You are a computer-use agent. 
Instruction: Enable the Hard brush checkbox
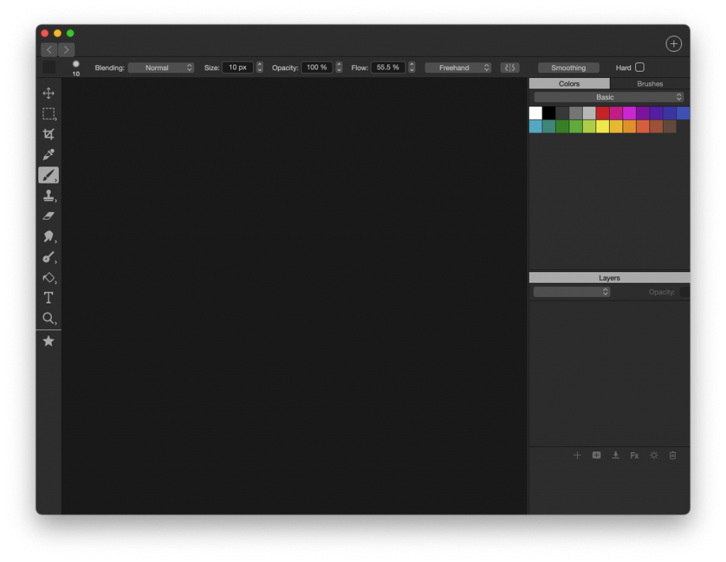tap(640, 67)
